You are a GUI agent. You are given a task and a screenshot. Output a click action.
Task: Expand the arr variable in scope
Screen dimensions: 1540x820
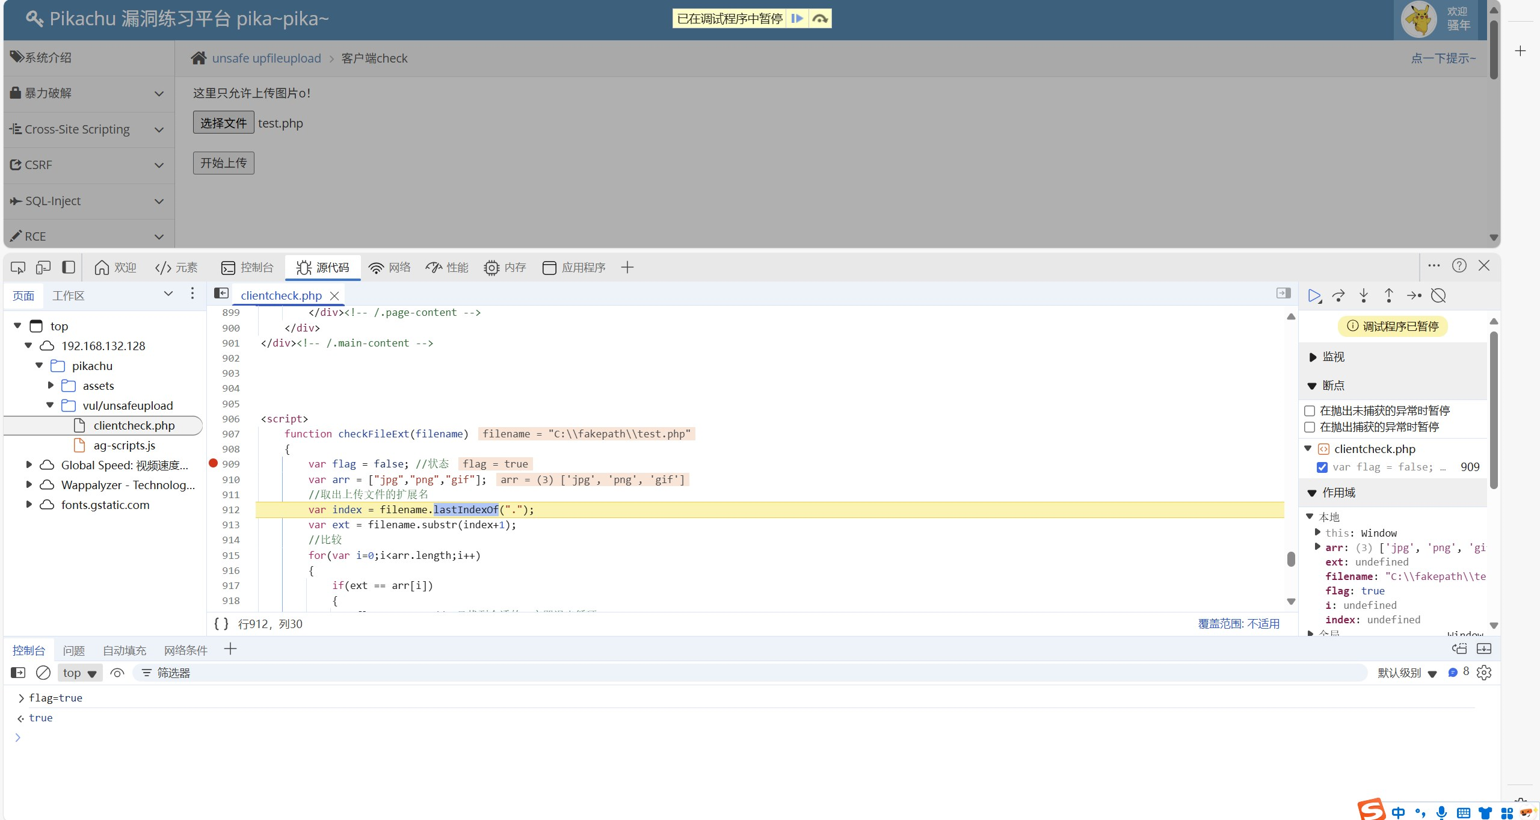(x=1317, y=547)
